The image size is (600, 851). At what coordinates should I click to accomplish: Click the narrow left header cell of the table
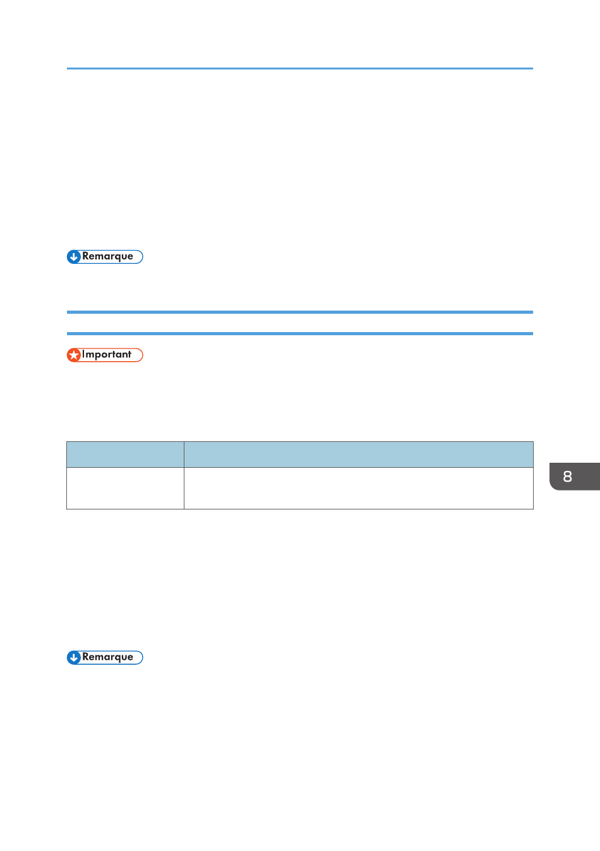pos(125,455)
